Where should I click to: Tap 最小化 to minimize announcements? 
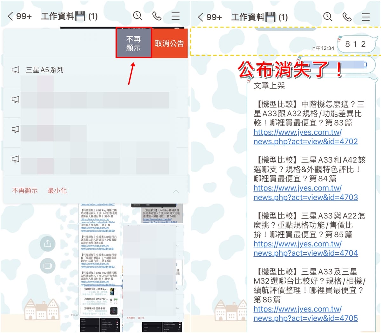point(57,191)
